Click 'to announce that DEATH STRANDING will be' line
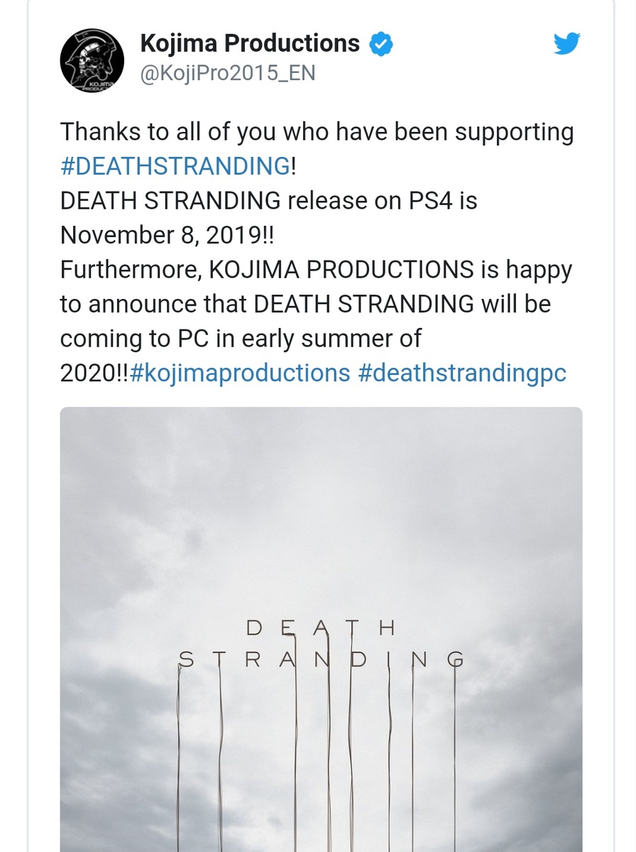 tap(305, 304)
